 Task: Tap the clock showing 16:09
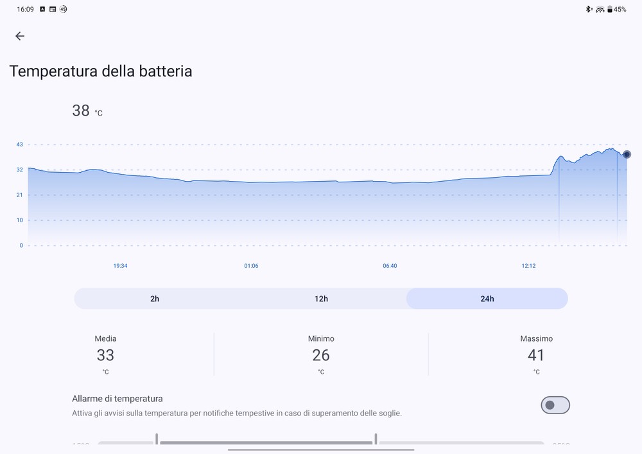tap(25, 9)
